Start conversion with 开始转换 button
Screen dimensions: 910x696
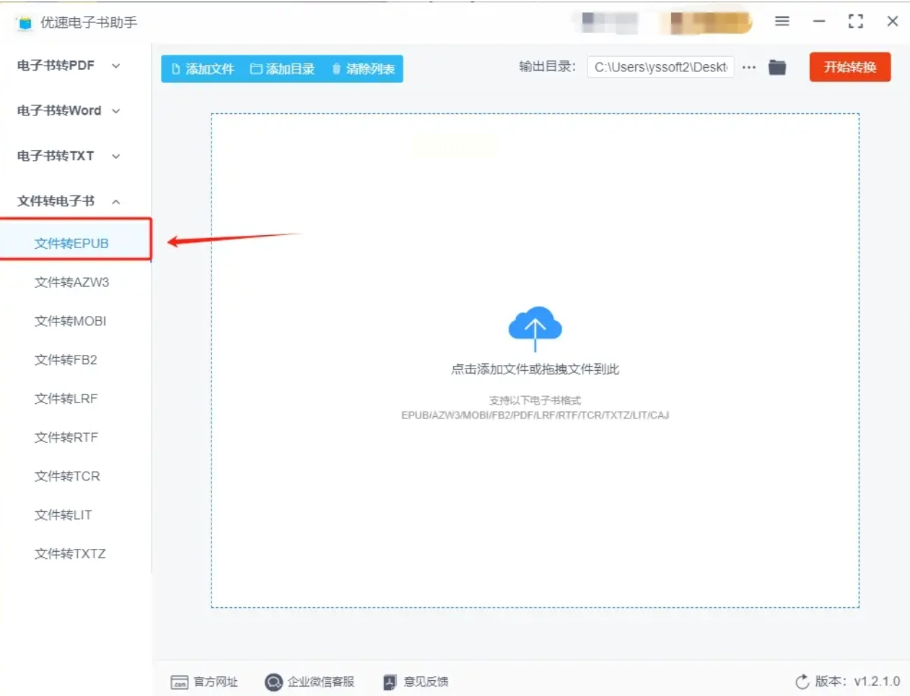(850, 67)
